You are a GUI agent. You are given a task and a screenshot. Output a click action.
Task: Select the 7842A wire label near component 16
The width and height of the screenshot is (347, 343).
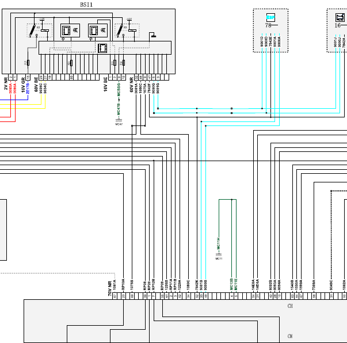click(344, 43)
